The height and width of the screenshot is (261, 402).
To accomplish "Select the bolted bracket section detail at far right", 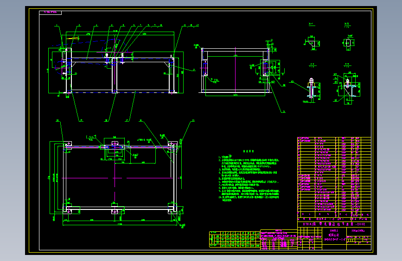I will 347,89.
